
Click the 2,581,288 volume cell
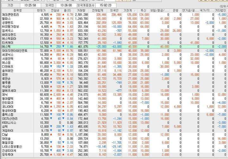click(82, 15)
